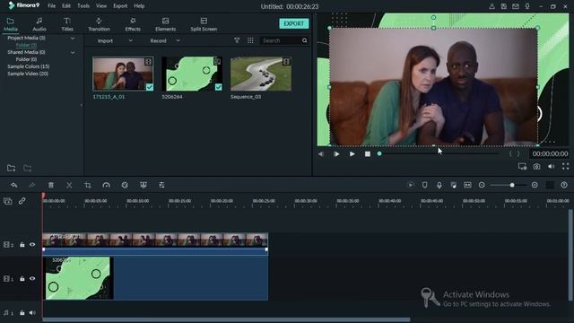
Task: Select the 171215_A_01 clip thumbnail
Action: pos(123,74)
